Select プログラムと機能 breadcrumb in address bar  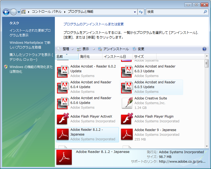[80, 12]
